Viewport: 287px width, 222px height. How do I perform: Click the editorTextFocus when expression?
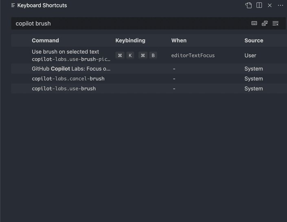(x=193, y=55)
